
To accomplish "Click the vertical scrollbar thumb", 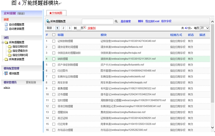I will (213, 63).
